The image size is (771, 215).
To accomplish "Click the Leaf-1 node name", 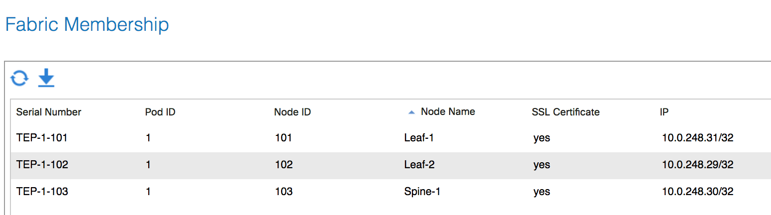I will click(419, 138).
